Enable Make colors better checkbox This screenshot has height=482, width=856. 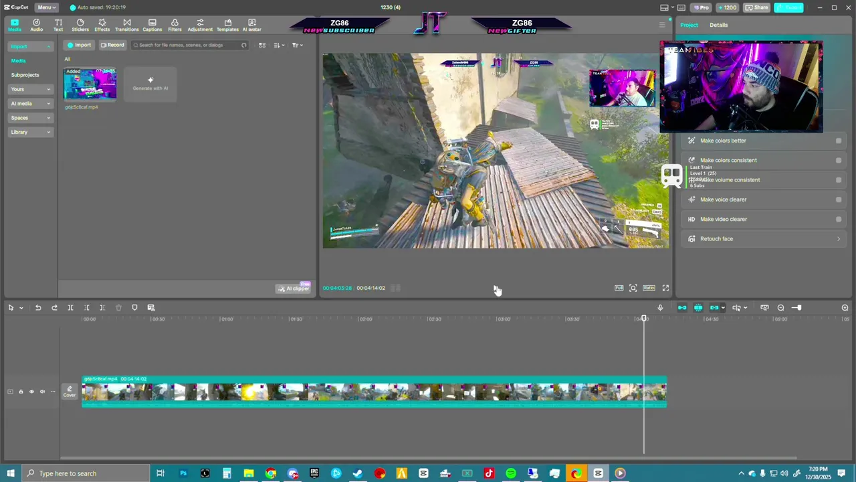tap(839, 141)
